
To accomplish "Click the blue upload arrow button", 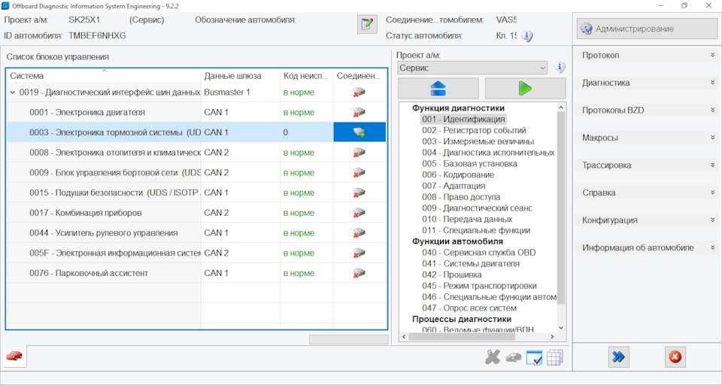I will coord(438,88).
